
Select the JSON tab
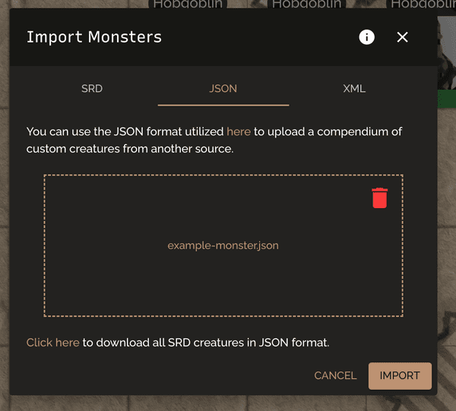pos(223,88)
